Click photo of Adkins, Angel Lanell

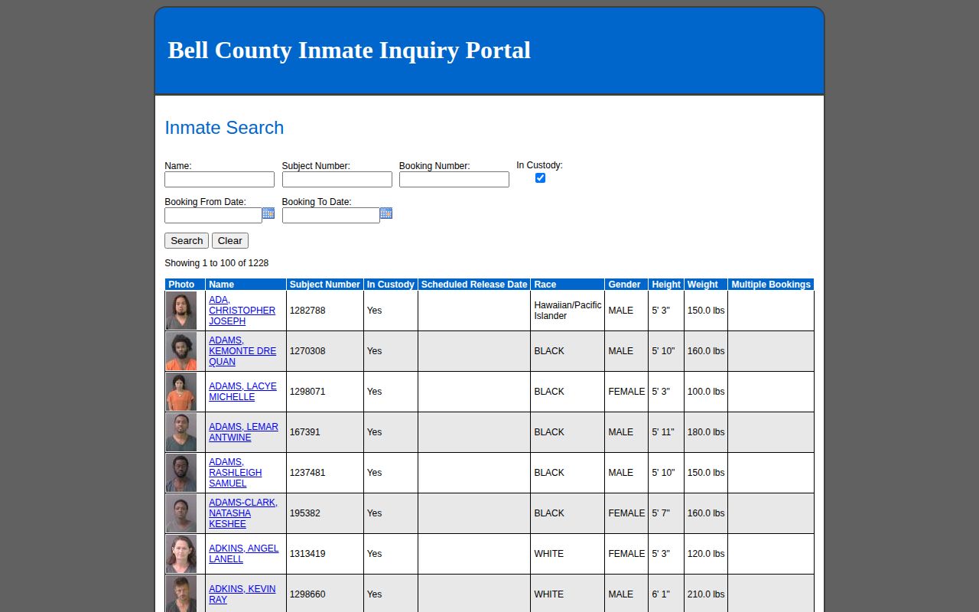[x=181, y=554]
